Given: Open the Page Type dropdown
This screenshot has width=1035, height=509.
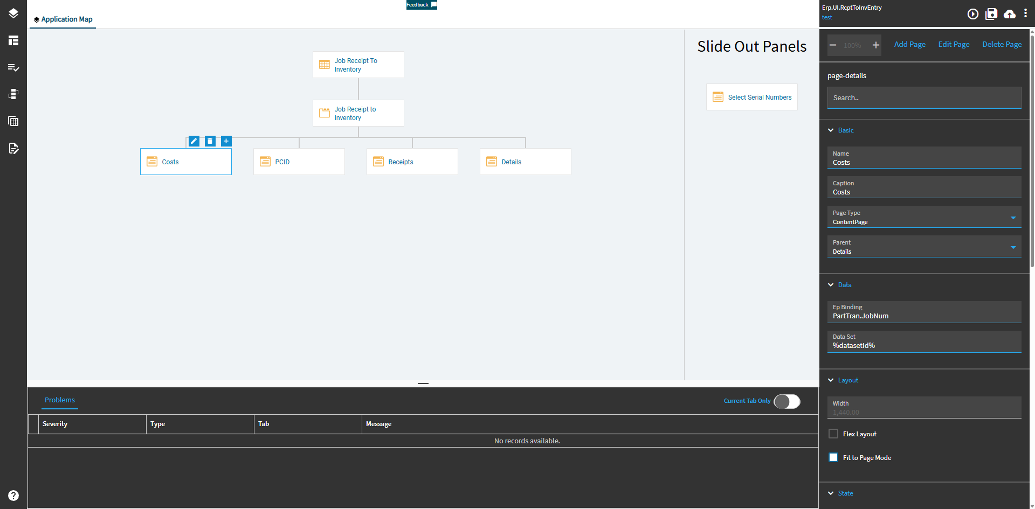Looking at the screenshot, I should [1013, 217].
